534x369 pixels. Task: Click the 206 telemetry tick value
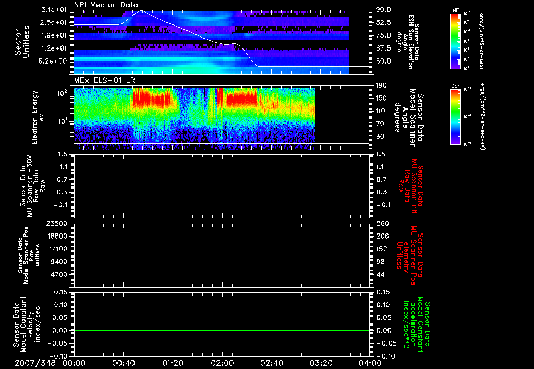[x=382, y=236]
